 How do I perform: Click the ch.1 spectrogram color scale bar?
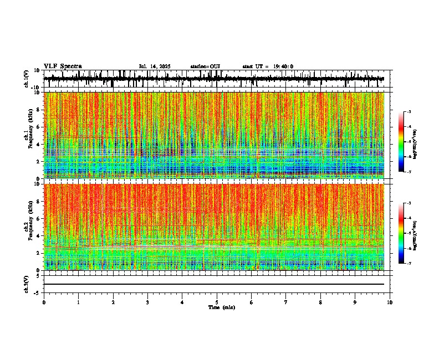[x=401, y=142]
